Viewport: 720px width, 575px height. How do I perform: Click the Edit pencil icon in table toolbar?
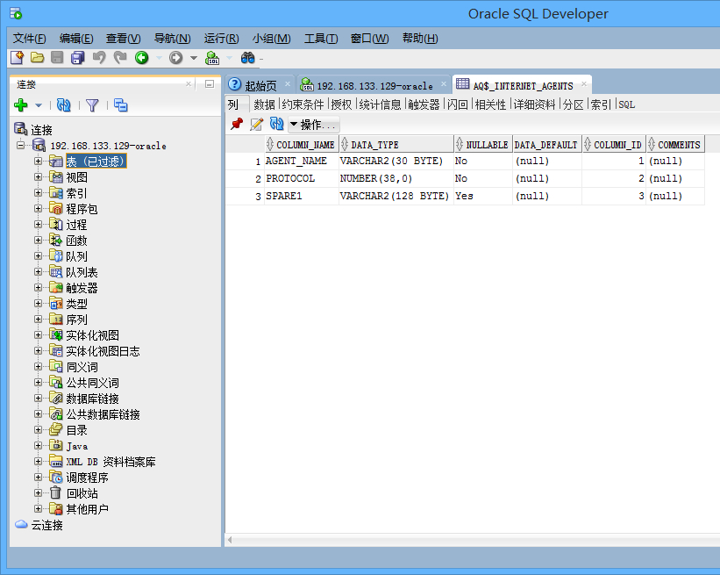(256, 124)
